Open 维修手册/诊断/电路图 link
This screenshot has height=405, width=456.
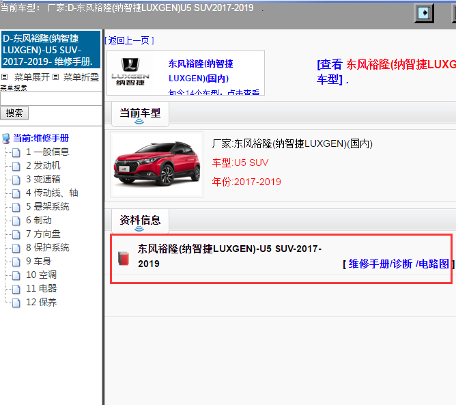click(399, 264)
